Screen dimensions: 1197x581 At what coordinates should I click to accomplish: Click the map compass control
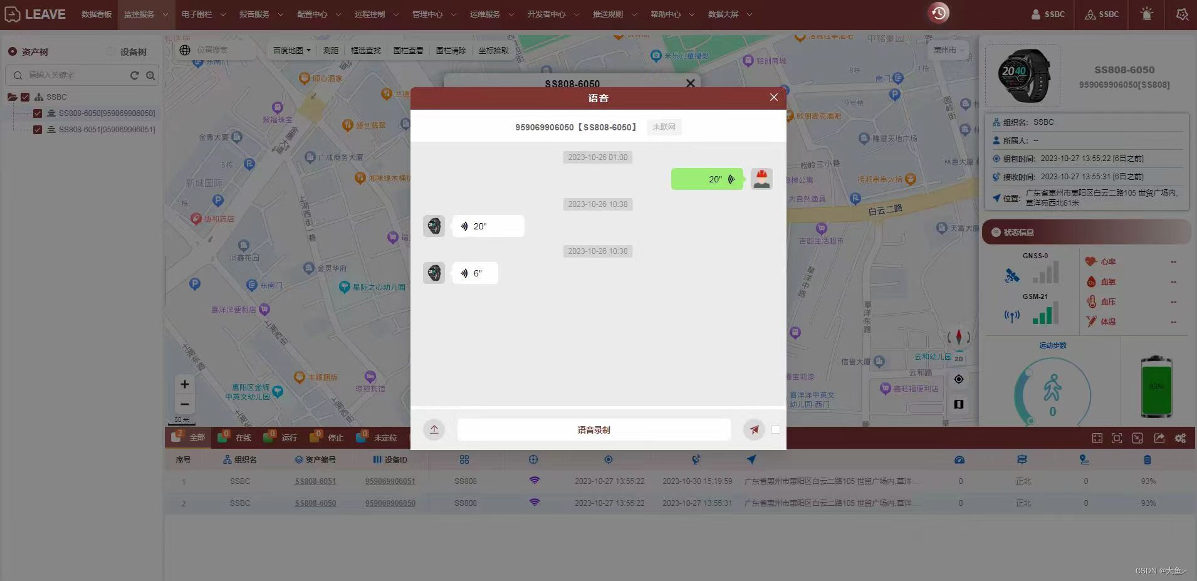click(x=958, y=337)
